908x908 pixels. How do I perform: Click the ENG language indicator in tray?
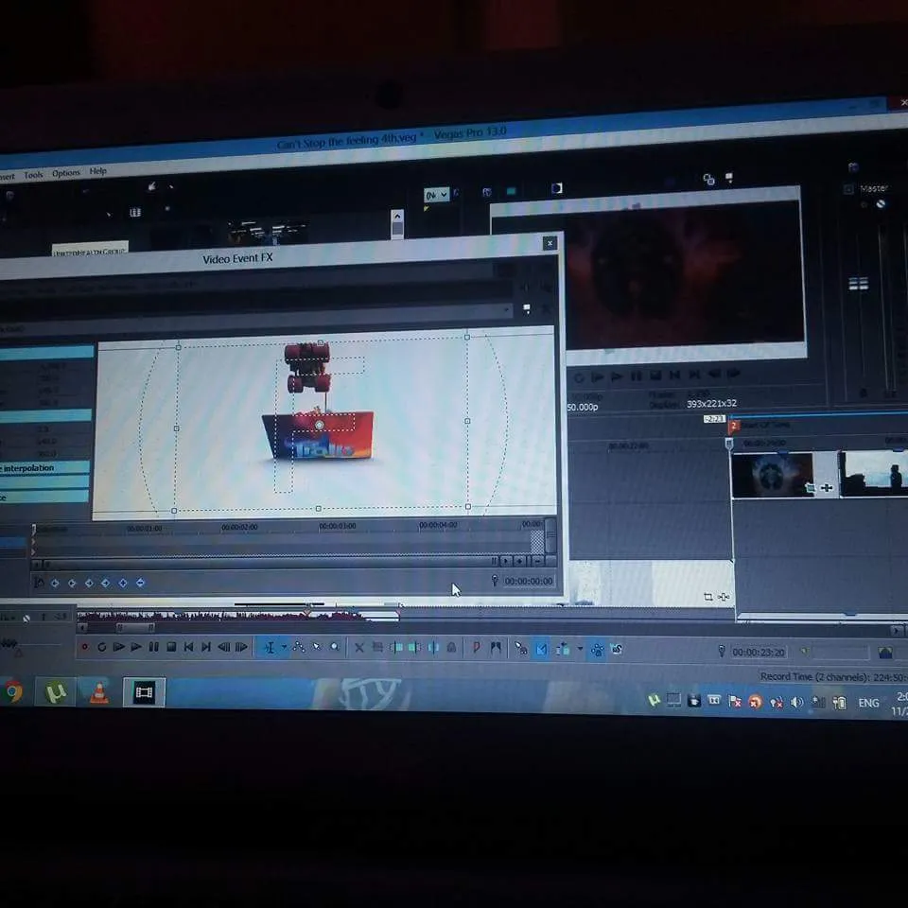868,703
